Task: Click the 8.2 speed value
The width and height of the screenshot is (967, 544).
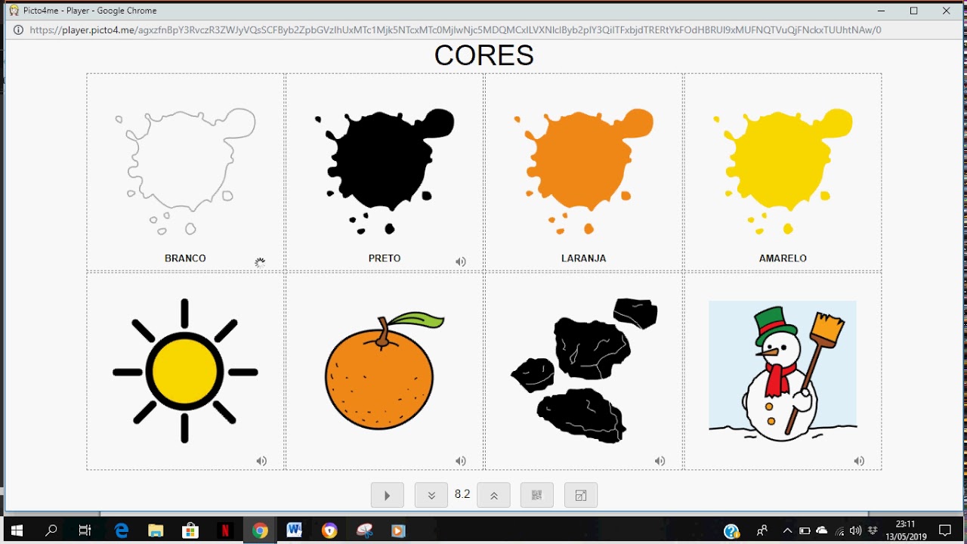Action: click(x=462, y=495)
